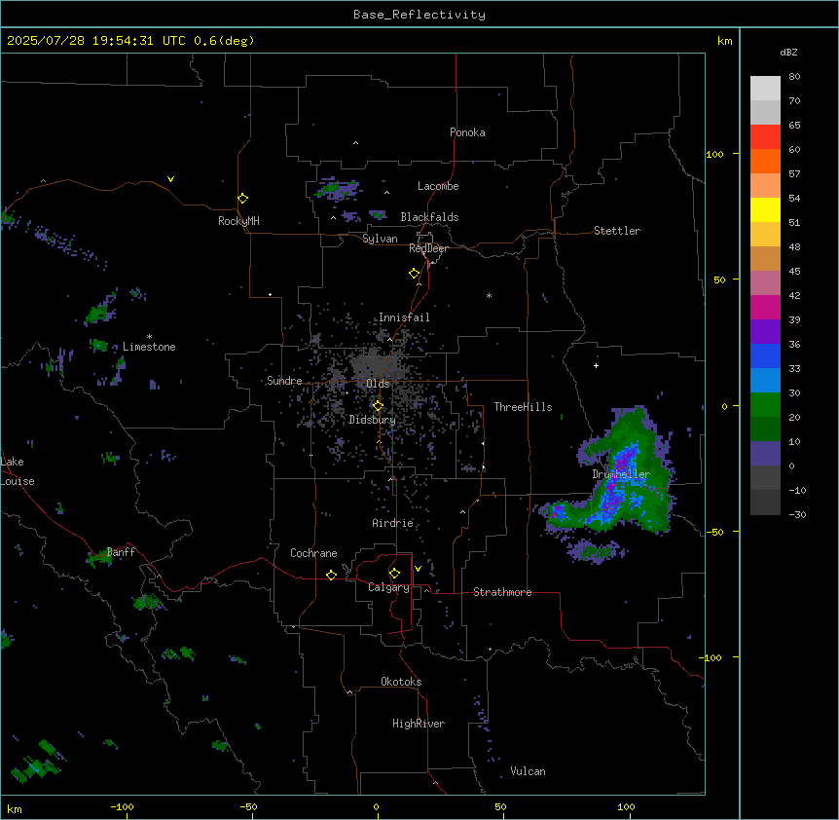Click the yellow diamond marker above RockyMH

242,199
